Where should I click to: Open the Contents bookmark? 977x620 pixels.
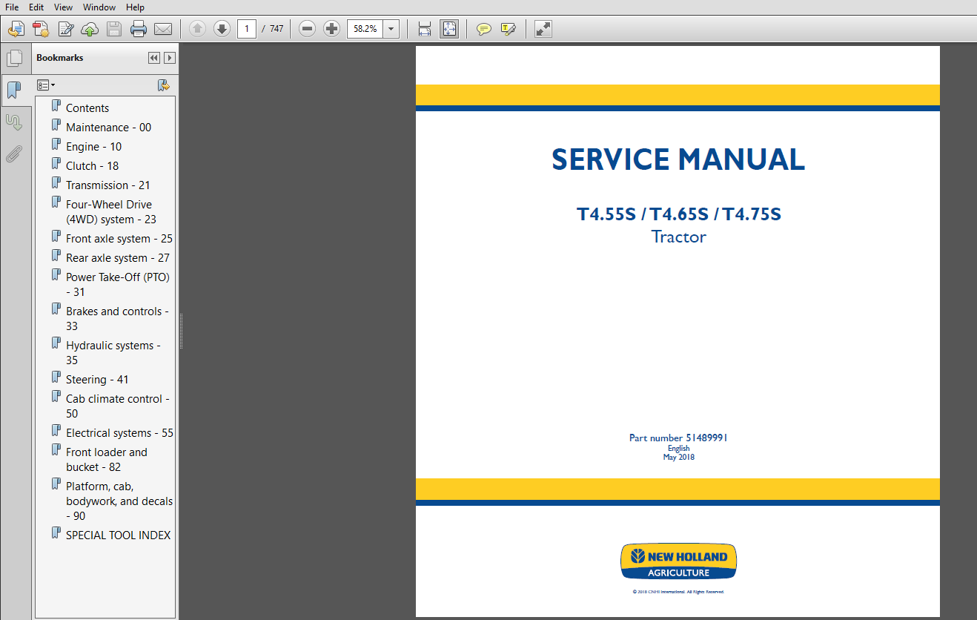click(x=87, y=108)
